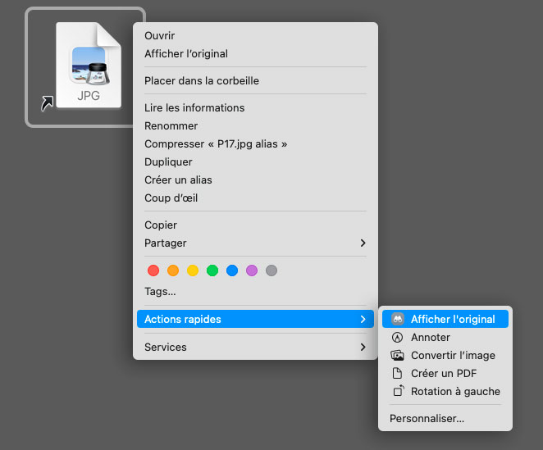Apply the orange tag color
The image size is (543, 450).
point(173,270)
